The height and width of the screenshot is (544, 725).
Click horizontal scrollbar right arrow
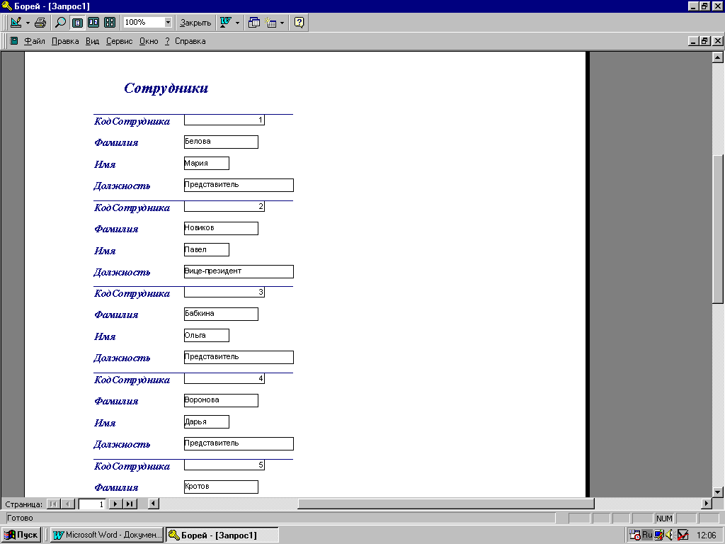(707, 504)
